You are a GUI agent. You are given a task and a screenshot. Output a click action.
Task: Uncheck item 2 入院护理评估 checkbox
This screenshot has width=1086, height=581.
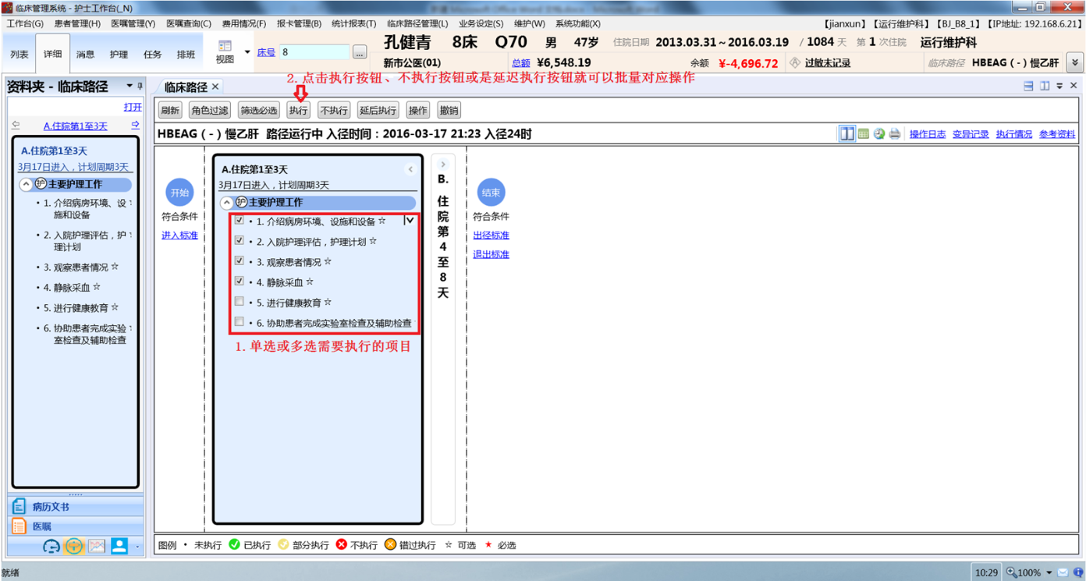point(240,241)
